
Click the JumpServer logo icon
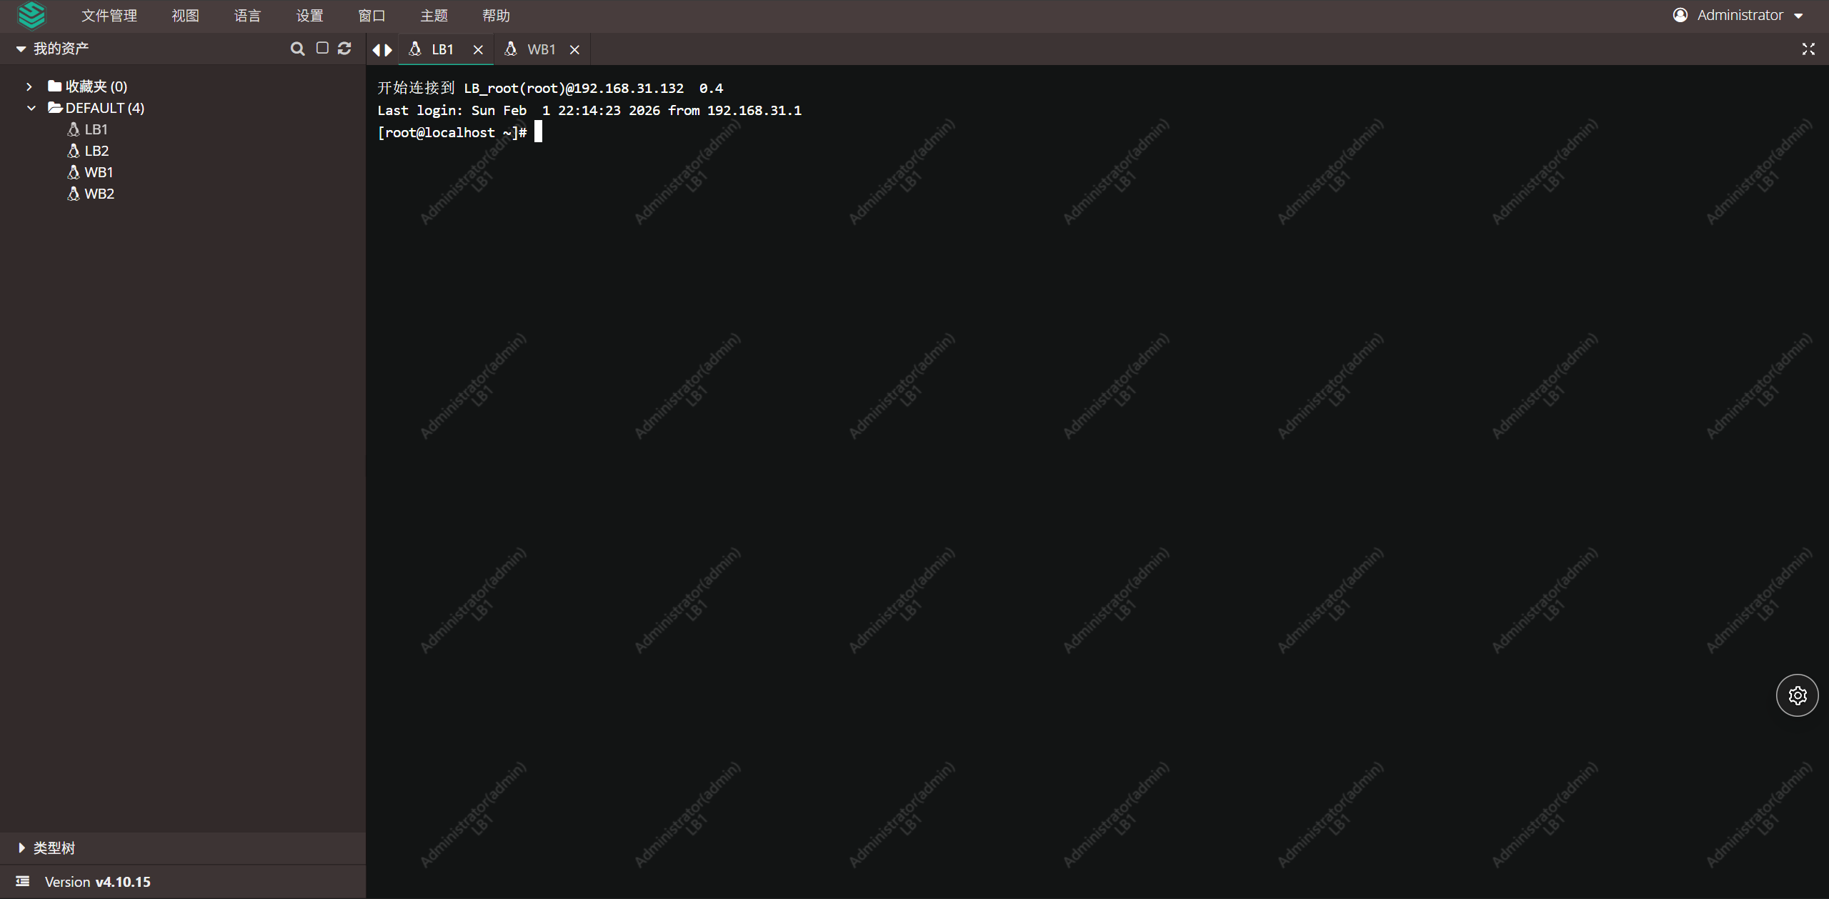pos(31,16)
